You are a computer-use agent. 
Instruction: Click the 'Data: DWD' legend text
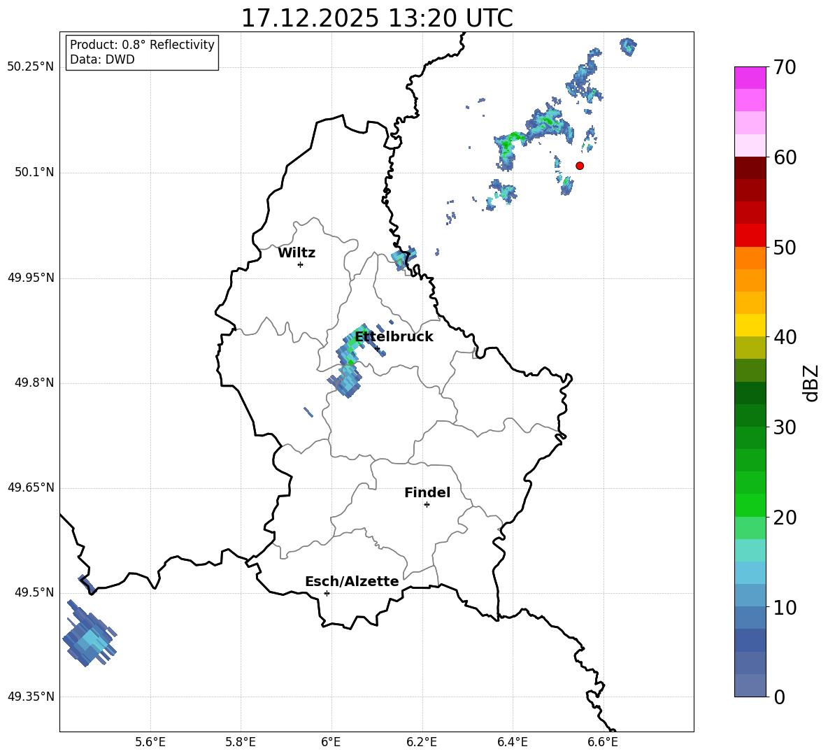pos(102,59)
